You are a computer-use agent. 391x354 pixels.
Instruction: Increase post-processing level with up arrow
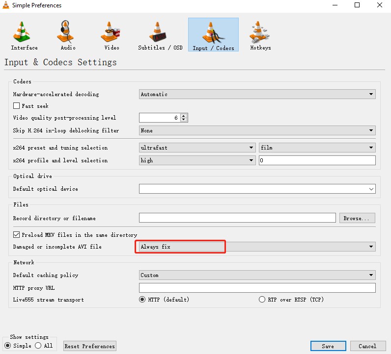[184, 116]
